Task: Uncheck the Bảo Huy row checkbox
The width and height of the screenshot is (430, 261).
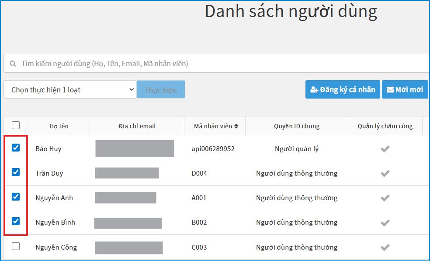Action: click(16, 148)
